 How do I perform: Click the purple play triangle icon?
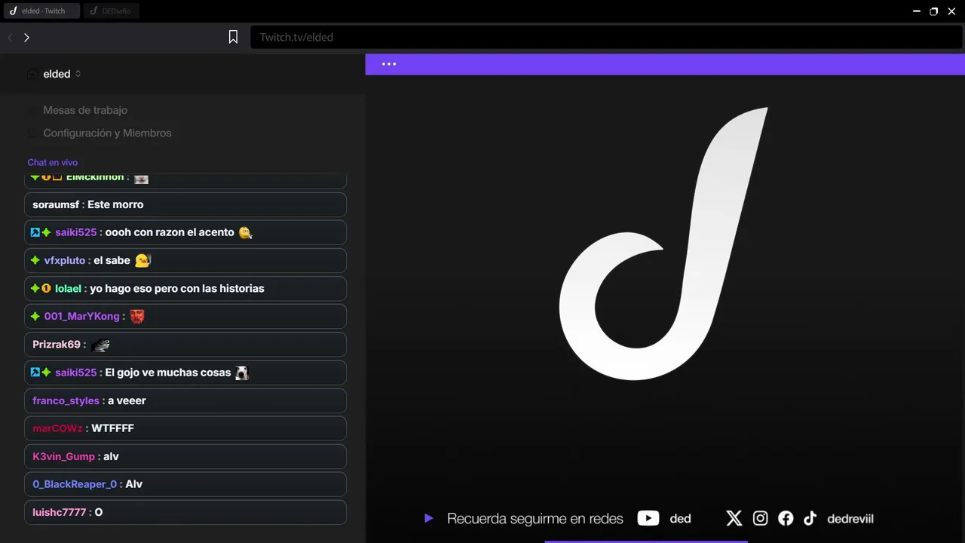tap(429, 518)
